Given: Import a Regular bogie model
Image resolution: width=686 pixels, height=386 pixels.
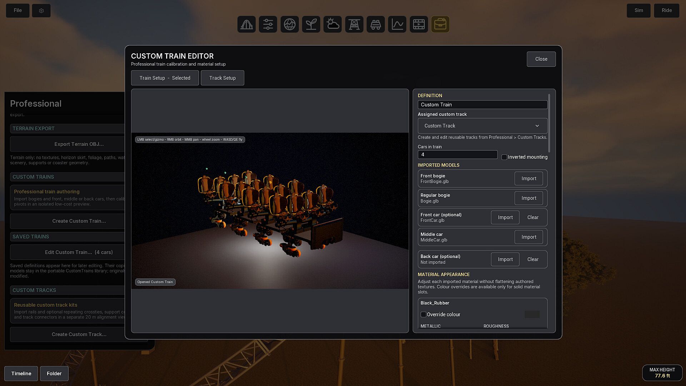Looking at the screenshot, I should (529, 198).
